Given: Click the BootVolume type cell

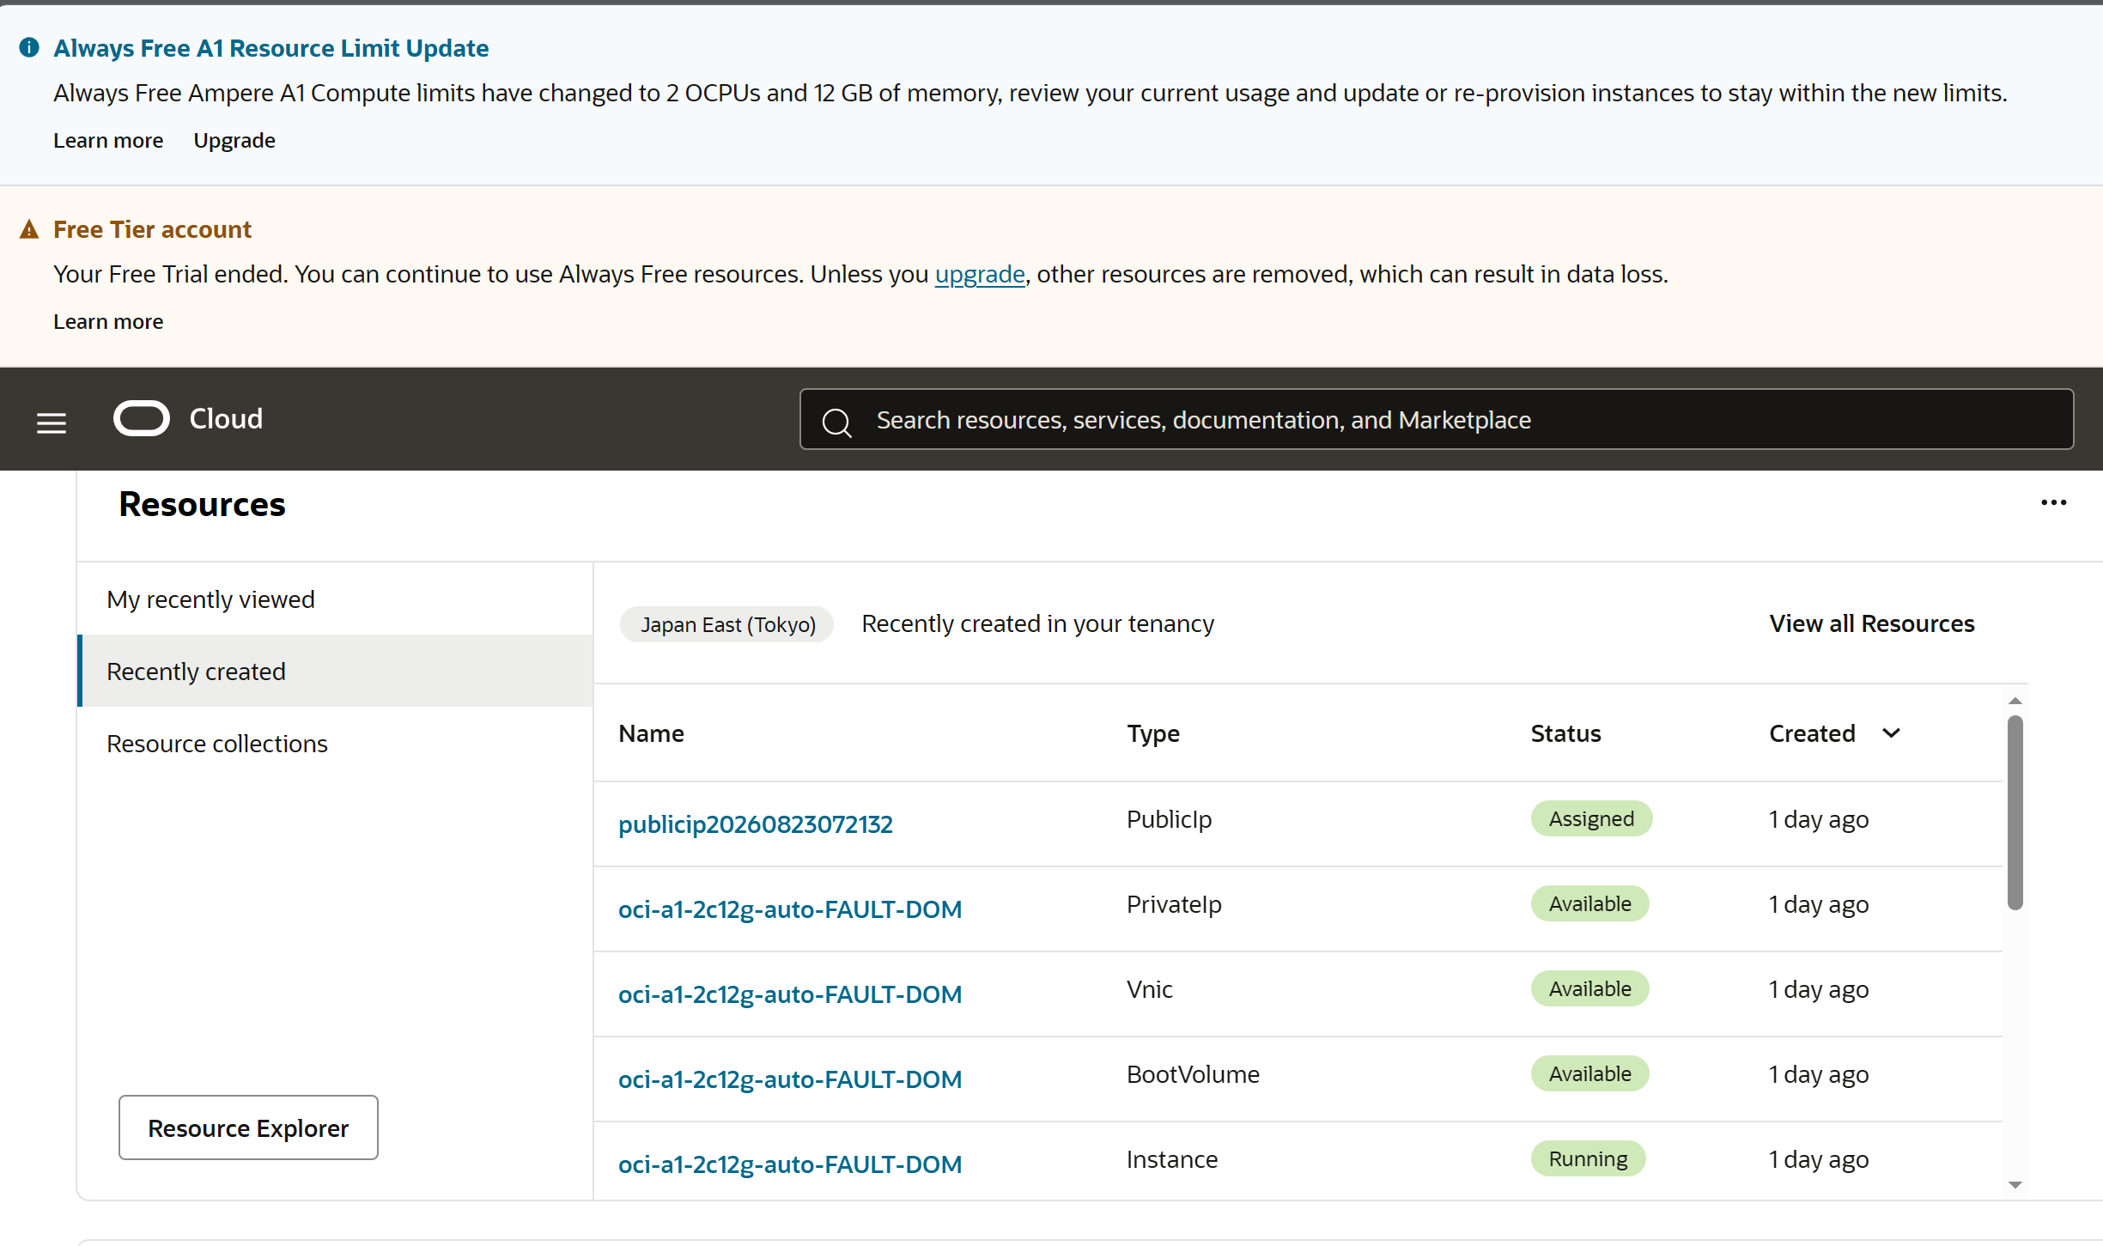Looking at the screenshot, I should (x=1193, y=1074).
